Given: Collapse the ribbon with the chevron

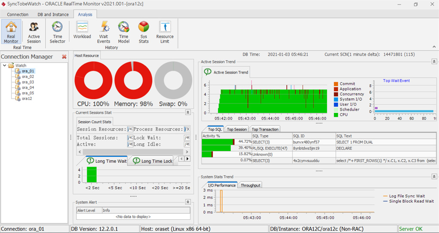Looking at the screenshot, I should coord(434,47).
